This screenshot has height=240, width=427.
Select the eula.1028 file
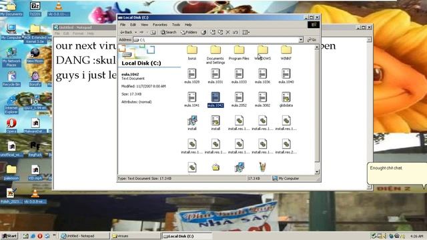pos(191,76)
